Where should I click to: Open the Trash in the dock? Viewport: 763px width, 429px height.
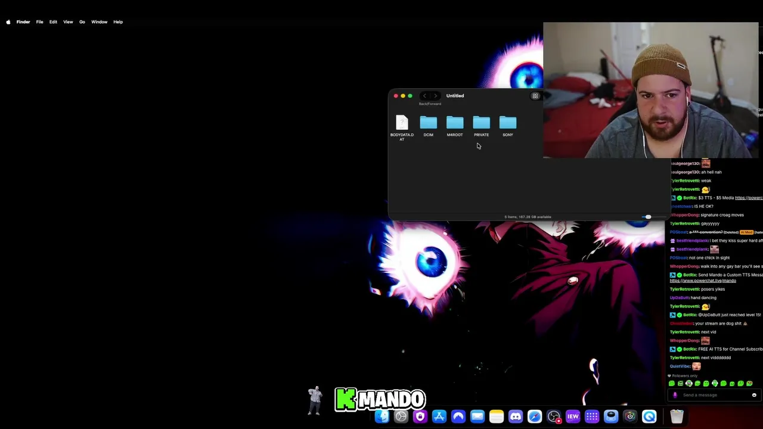[x=677, y=416]
